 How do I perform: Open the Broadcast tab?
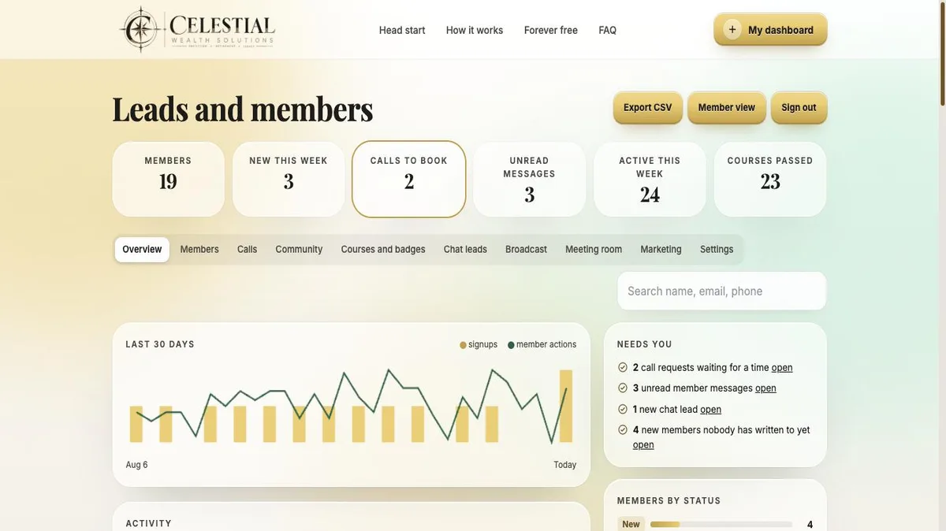pyautogui.click(x=527, y=249)
